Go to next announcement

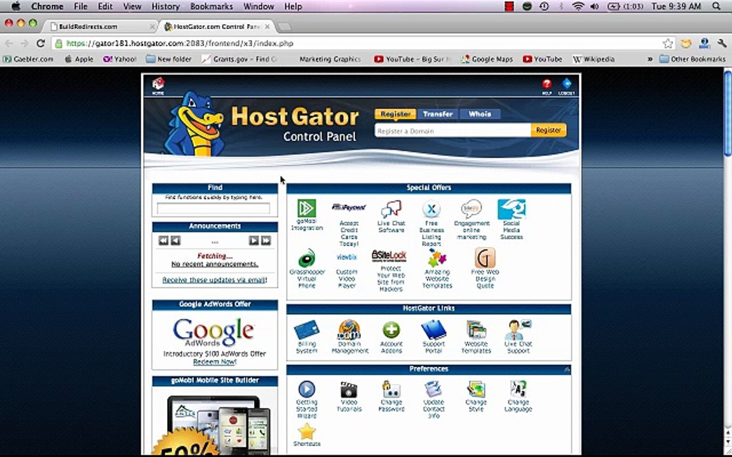[x=254, y=240]
